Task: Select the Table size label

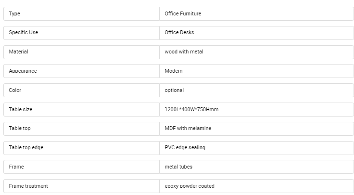Action: (21, 109)
